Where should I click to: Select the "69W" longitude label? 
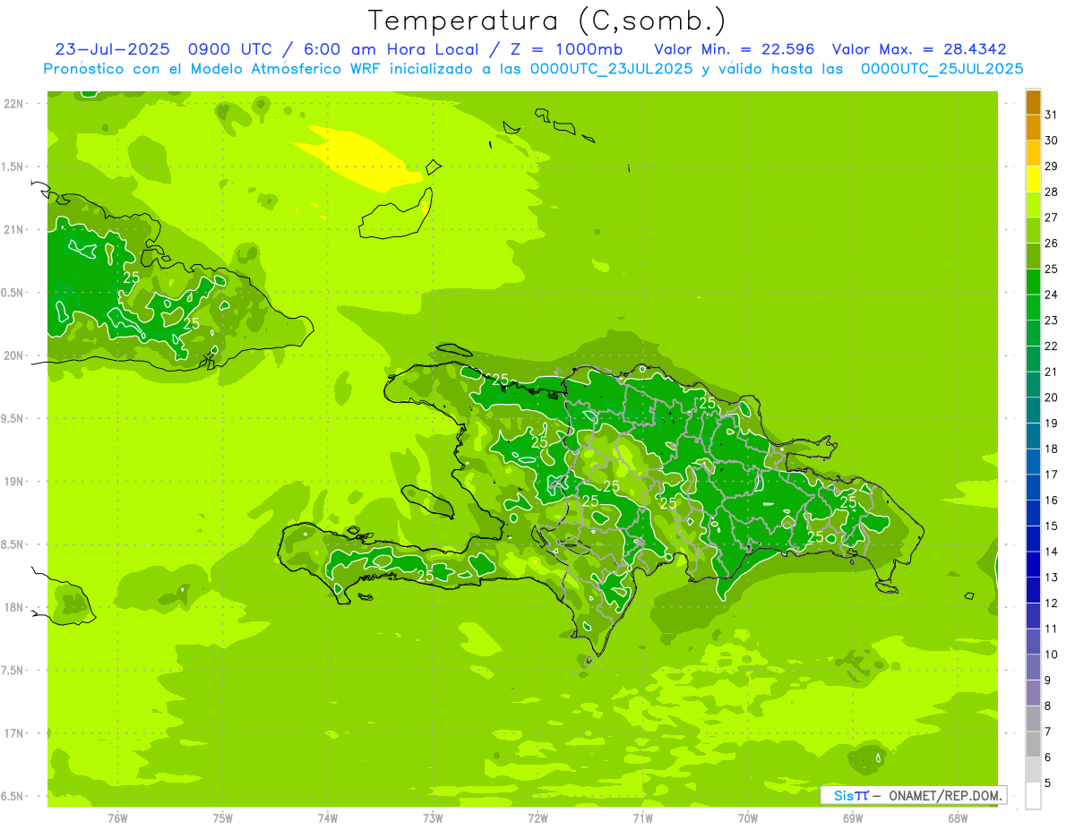[853, 817]
